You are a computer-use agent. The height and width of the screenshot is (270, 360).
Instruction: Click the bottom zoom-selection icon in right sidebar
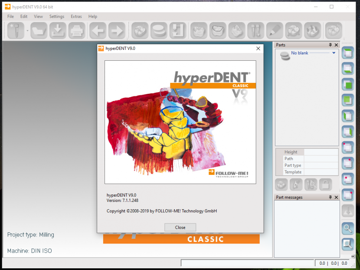347,244
